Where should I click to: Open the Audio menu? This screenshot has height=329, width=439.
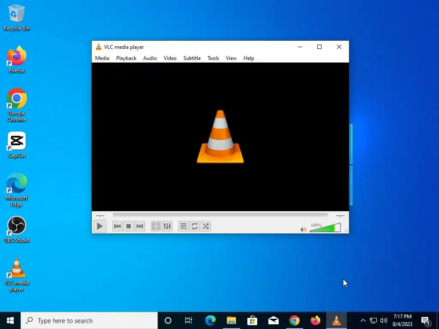coord(150,58)
